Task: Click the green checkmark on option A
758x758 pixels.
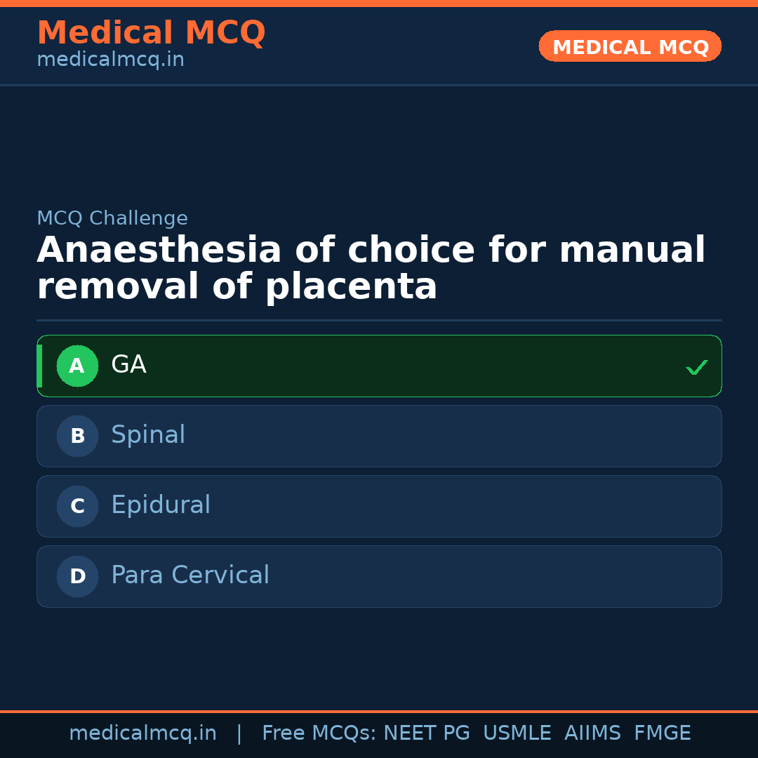Action: pos(696,366)
